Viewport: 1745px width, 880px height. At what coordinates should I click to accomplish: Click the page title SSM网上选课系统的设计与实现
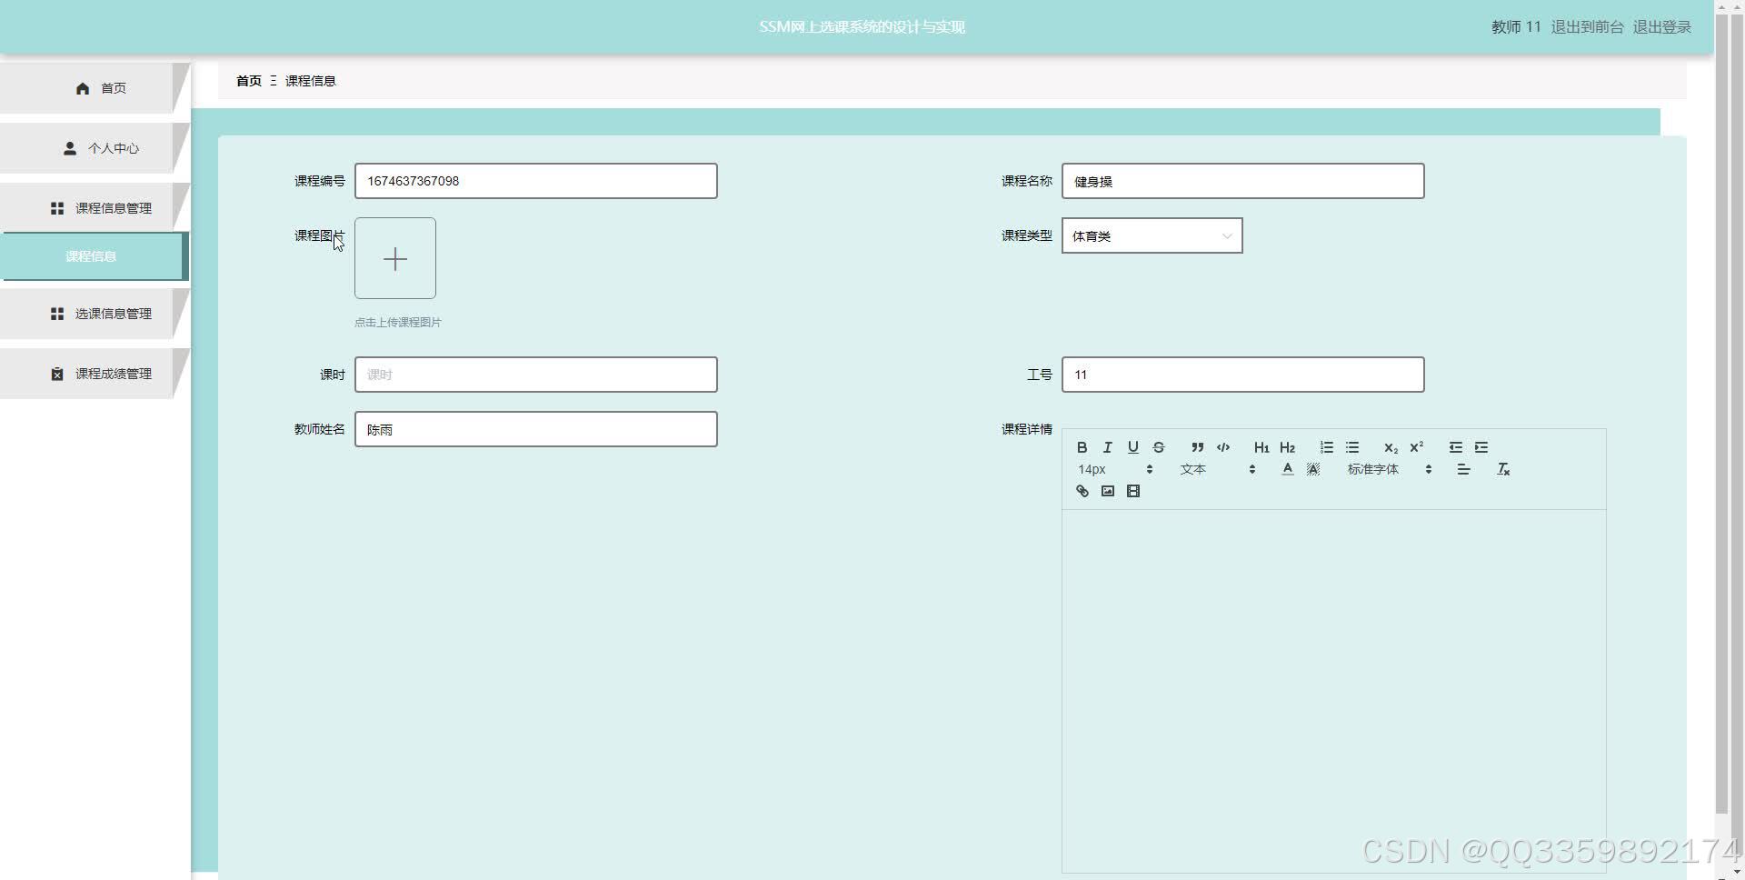863,27
